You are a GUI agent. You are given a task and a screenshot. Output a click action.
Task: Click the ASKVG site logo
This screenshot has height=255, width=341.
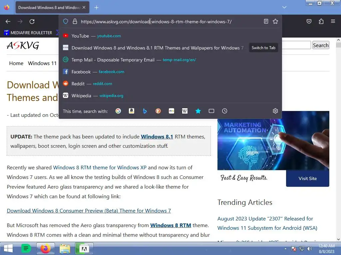coord(23,45)
